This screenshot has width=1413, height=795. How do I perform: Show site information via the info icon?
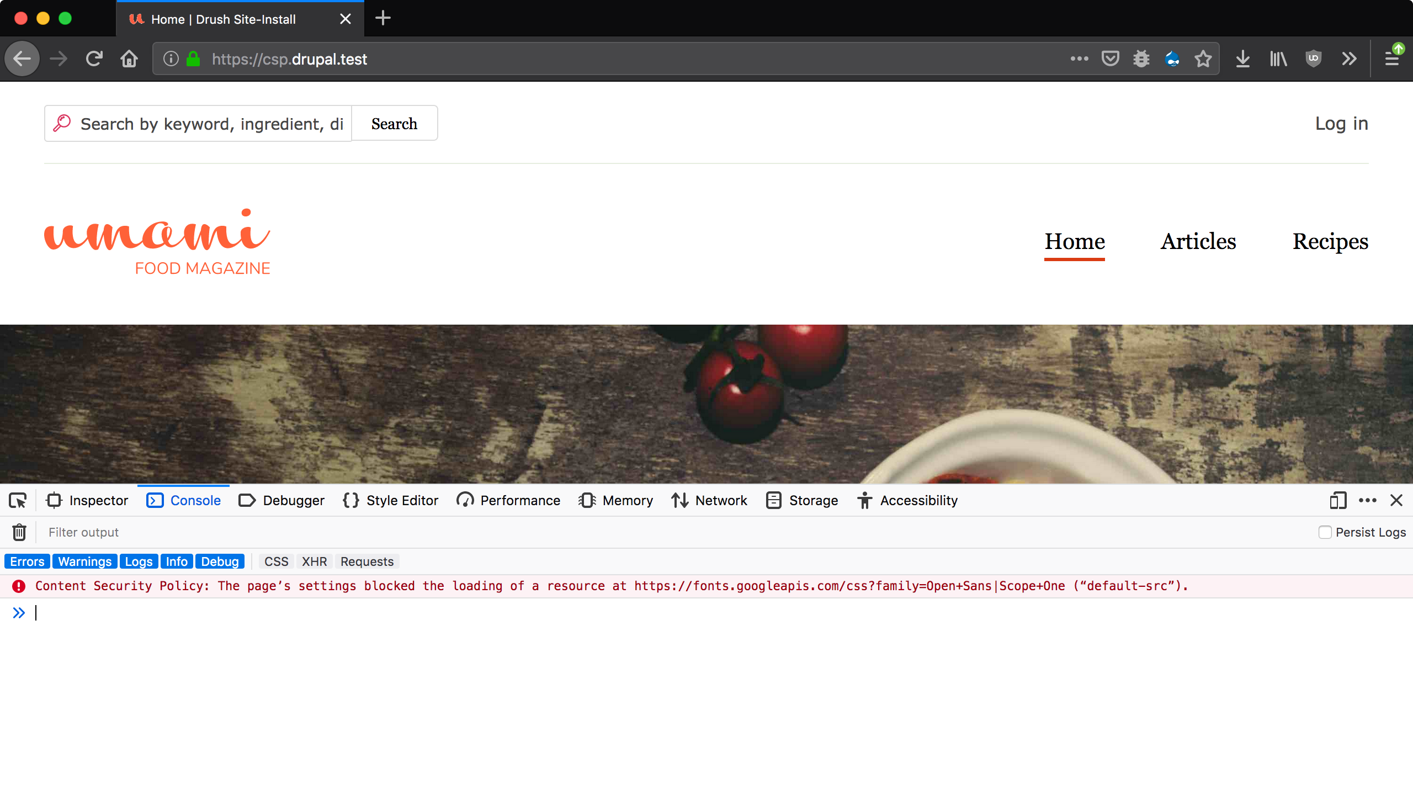[x=171, y=59]
